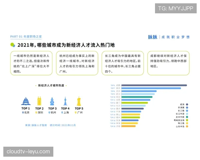Click the TOP 10 西安 bar
The height and width of the screenshot is (160, 200).
click(136, 97)
